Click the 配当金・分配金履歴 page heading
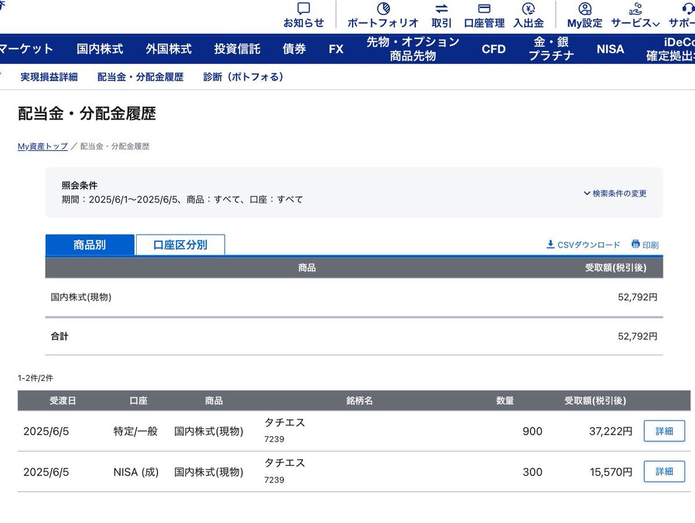This screenshot has height=523, width=695. 87,114
